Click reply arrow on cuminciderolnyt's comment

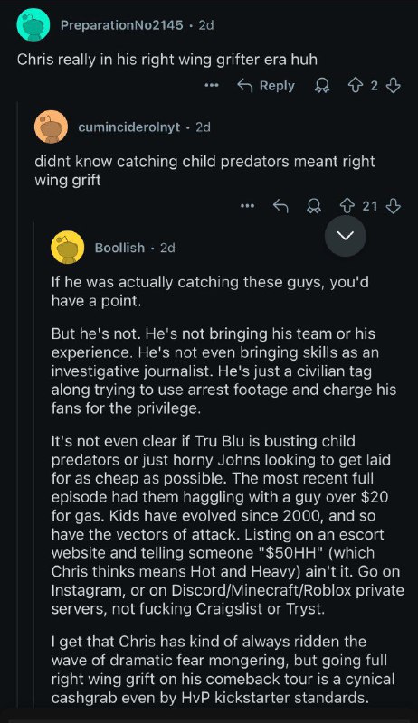pyautogui.click(x=280, y=206)
